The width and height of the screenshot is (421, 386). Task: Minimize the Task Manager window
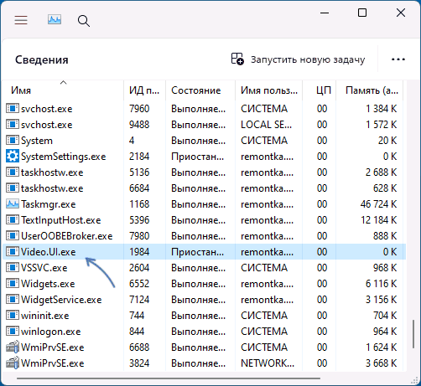pyautogui.click(x=325, y=13)
